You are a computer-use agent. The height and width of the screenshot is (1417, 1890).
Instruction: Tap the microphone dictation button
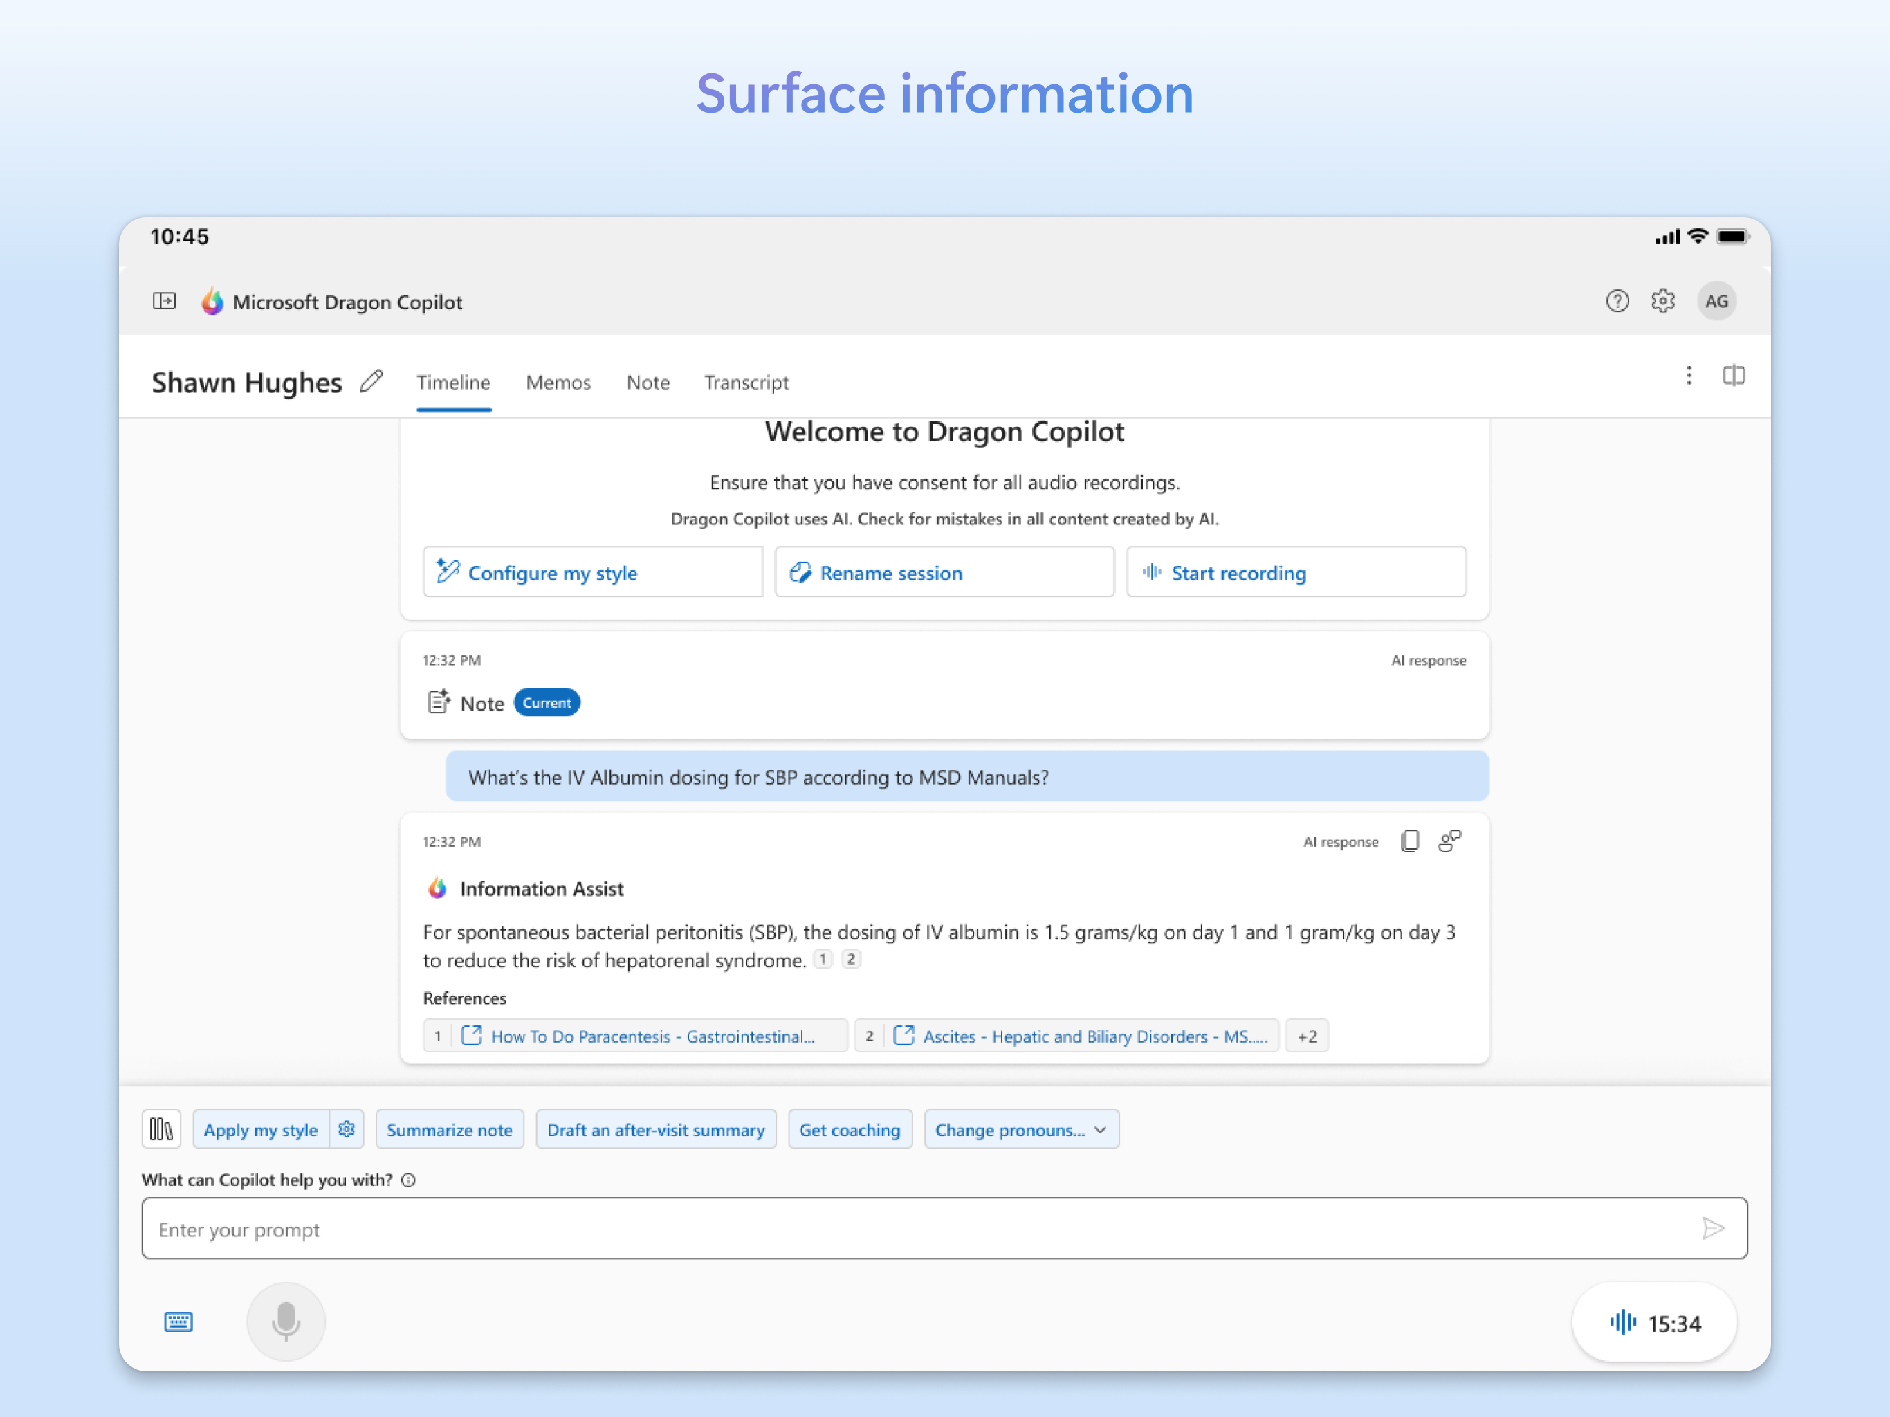point(286,1322)
